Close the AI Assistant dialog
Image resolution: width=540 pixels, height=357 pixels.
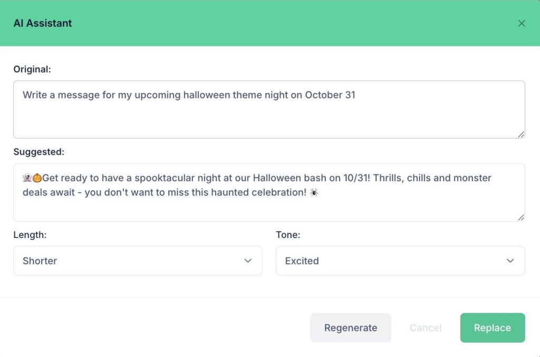[522, 23]
